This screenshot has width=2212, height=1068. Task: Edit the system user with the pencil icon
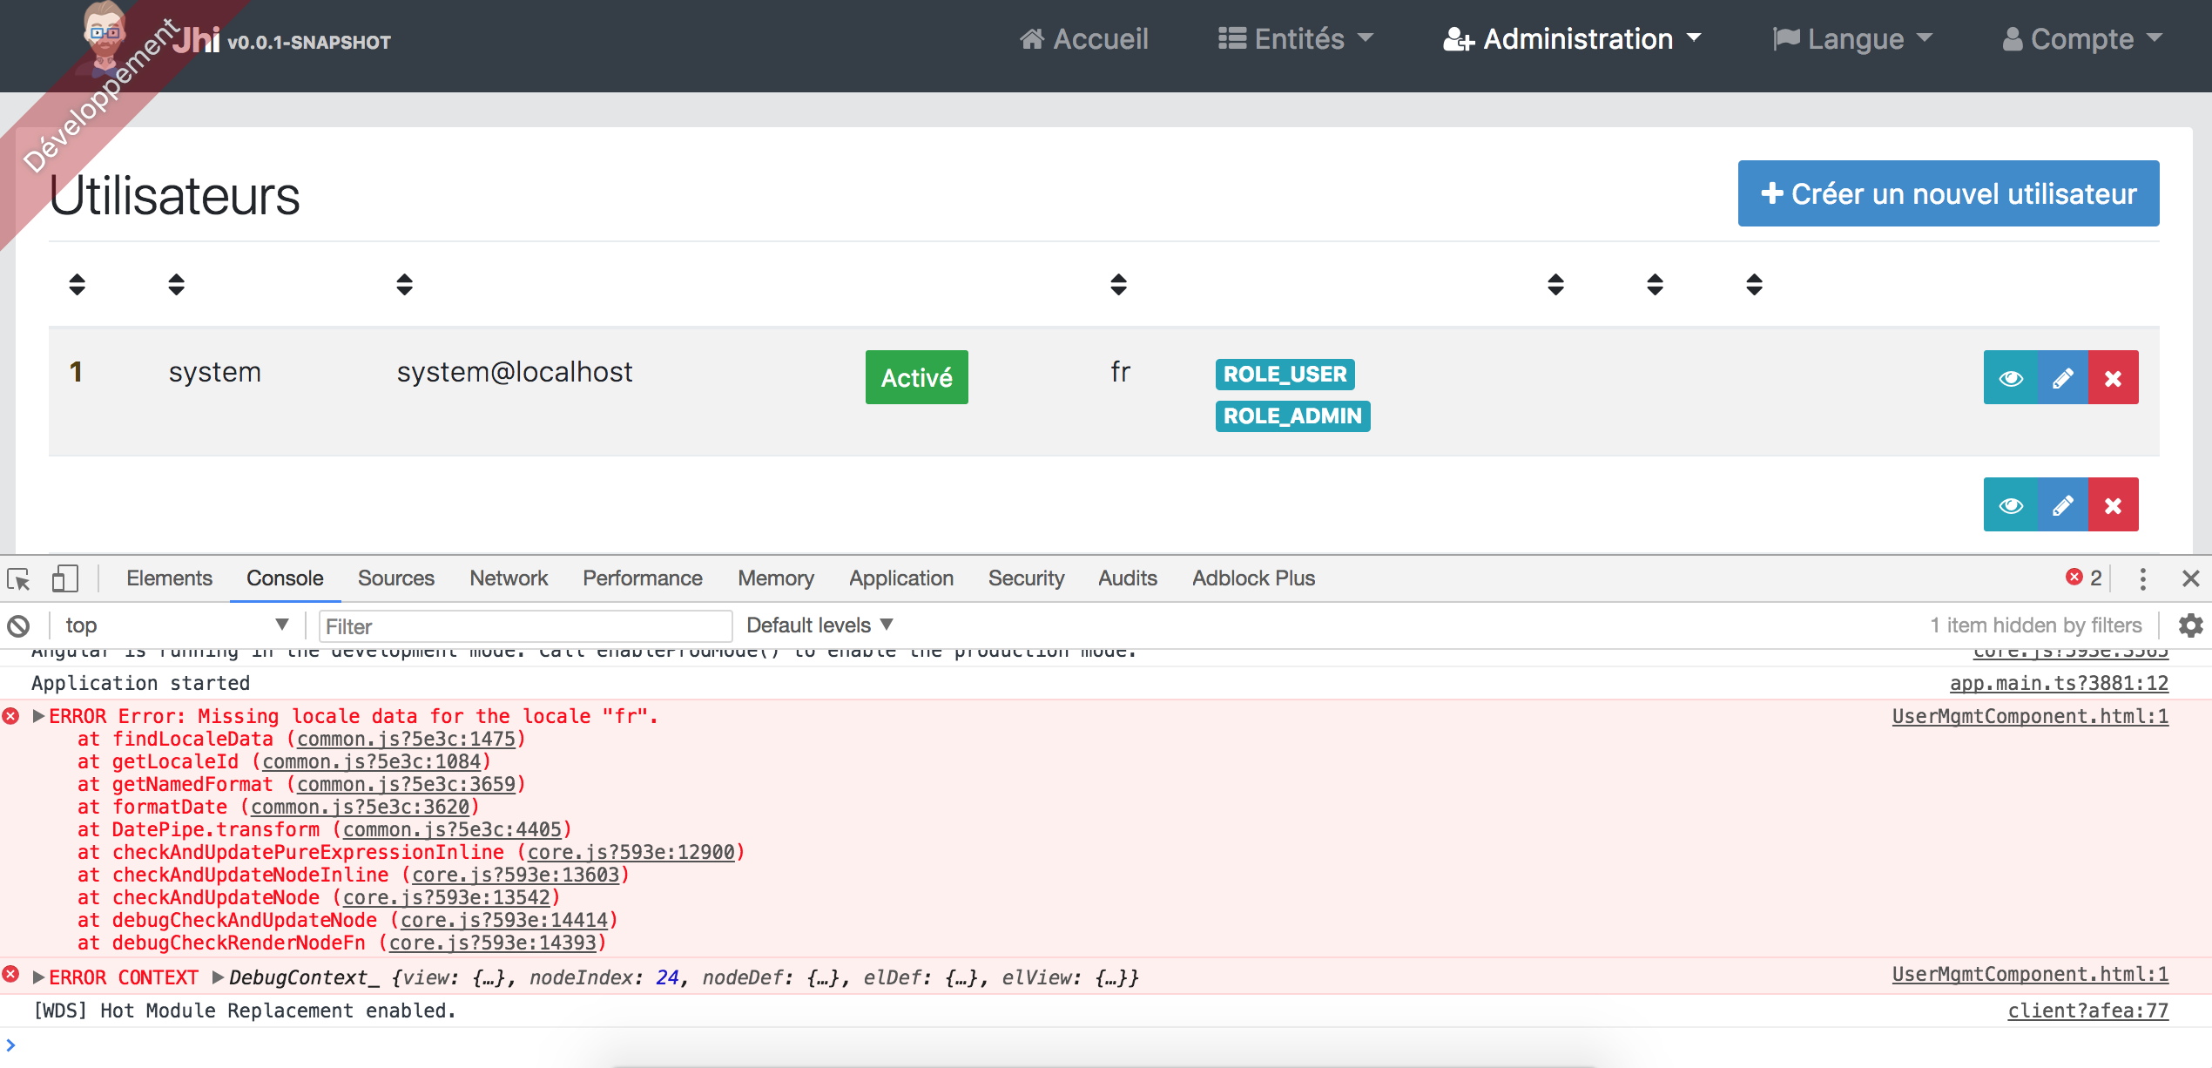click(2061, 376)
